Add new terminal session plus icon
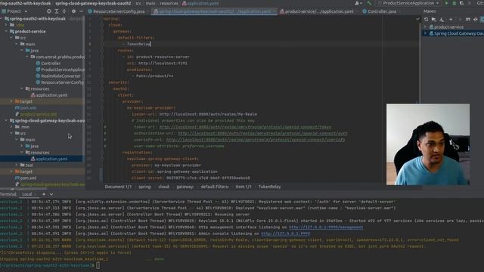 point(44,194)
